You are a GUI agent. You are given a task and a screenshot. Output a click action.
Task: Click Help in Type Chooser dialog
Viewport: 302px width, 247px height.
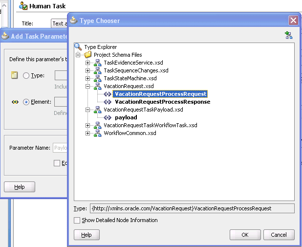(x=86, y=235)
